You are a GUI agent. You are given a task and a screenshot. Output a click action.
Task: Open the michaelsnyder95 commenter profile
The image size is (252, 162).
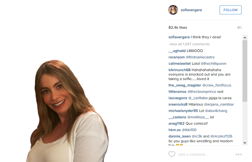pos(183,111)
